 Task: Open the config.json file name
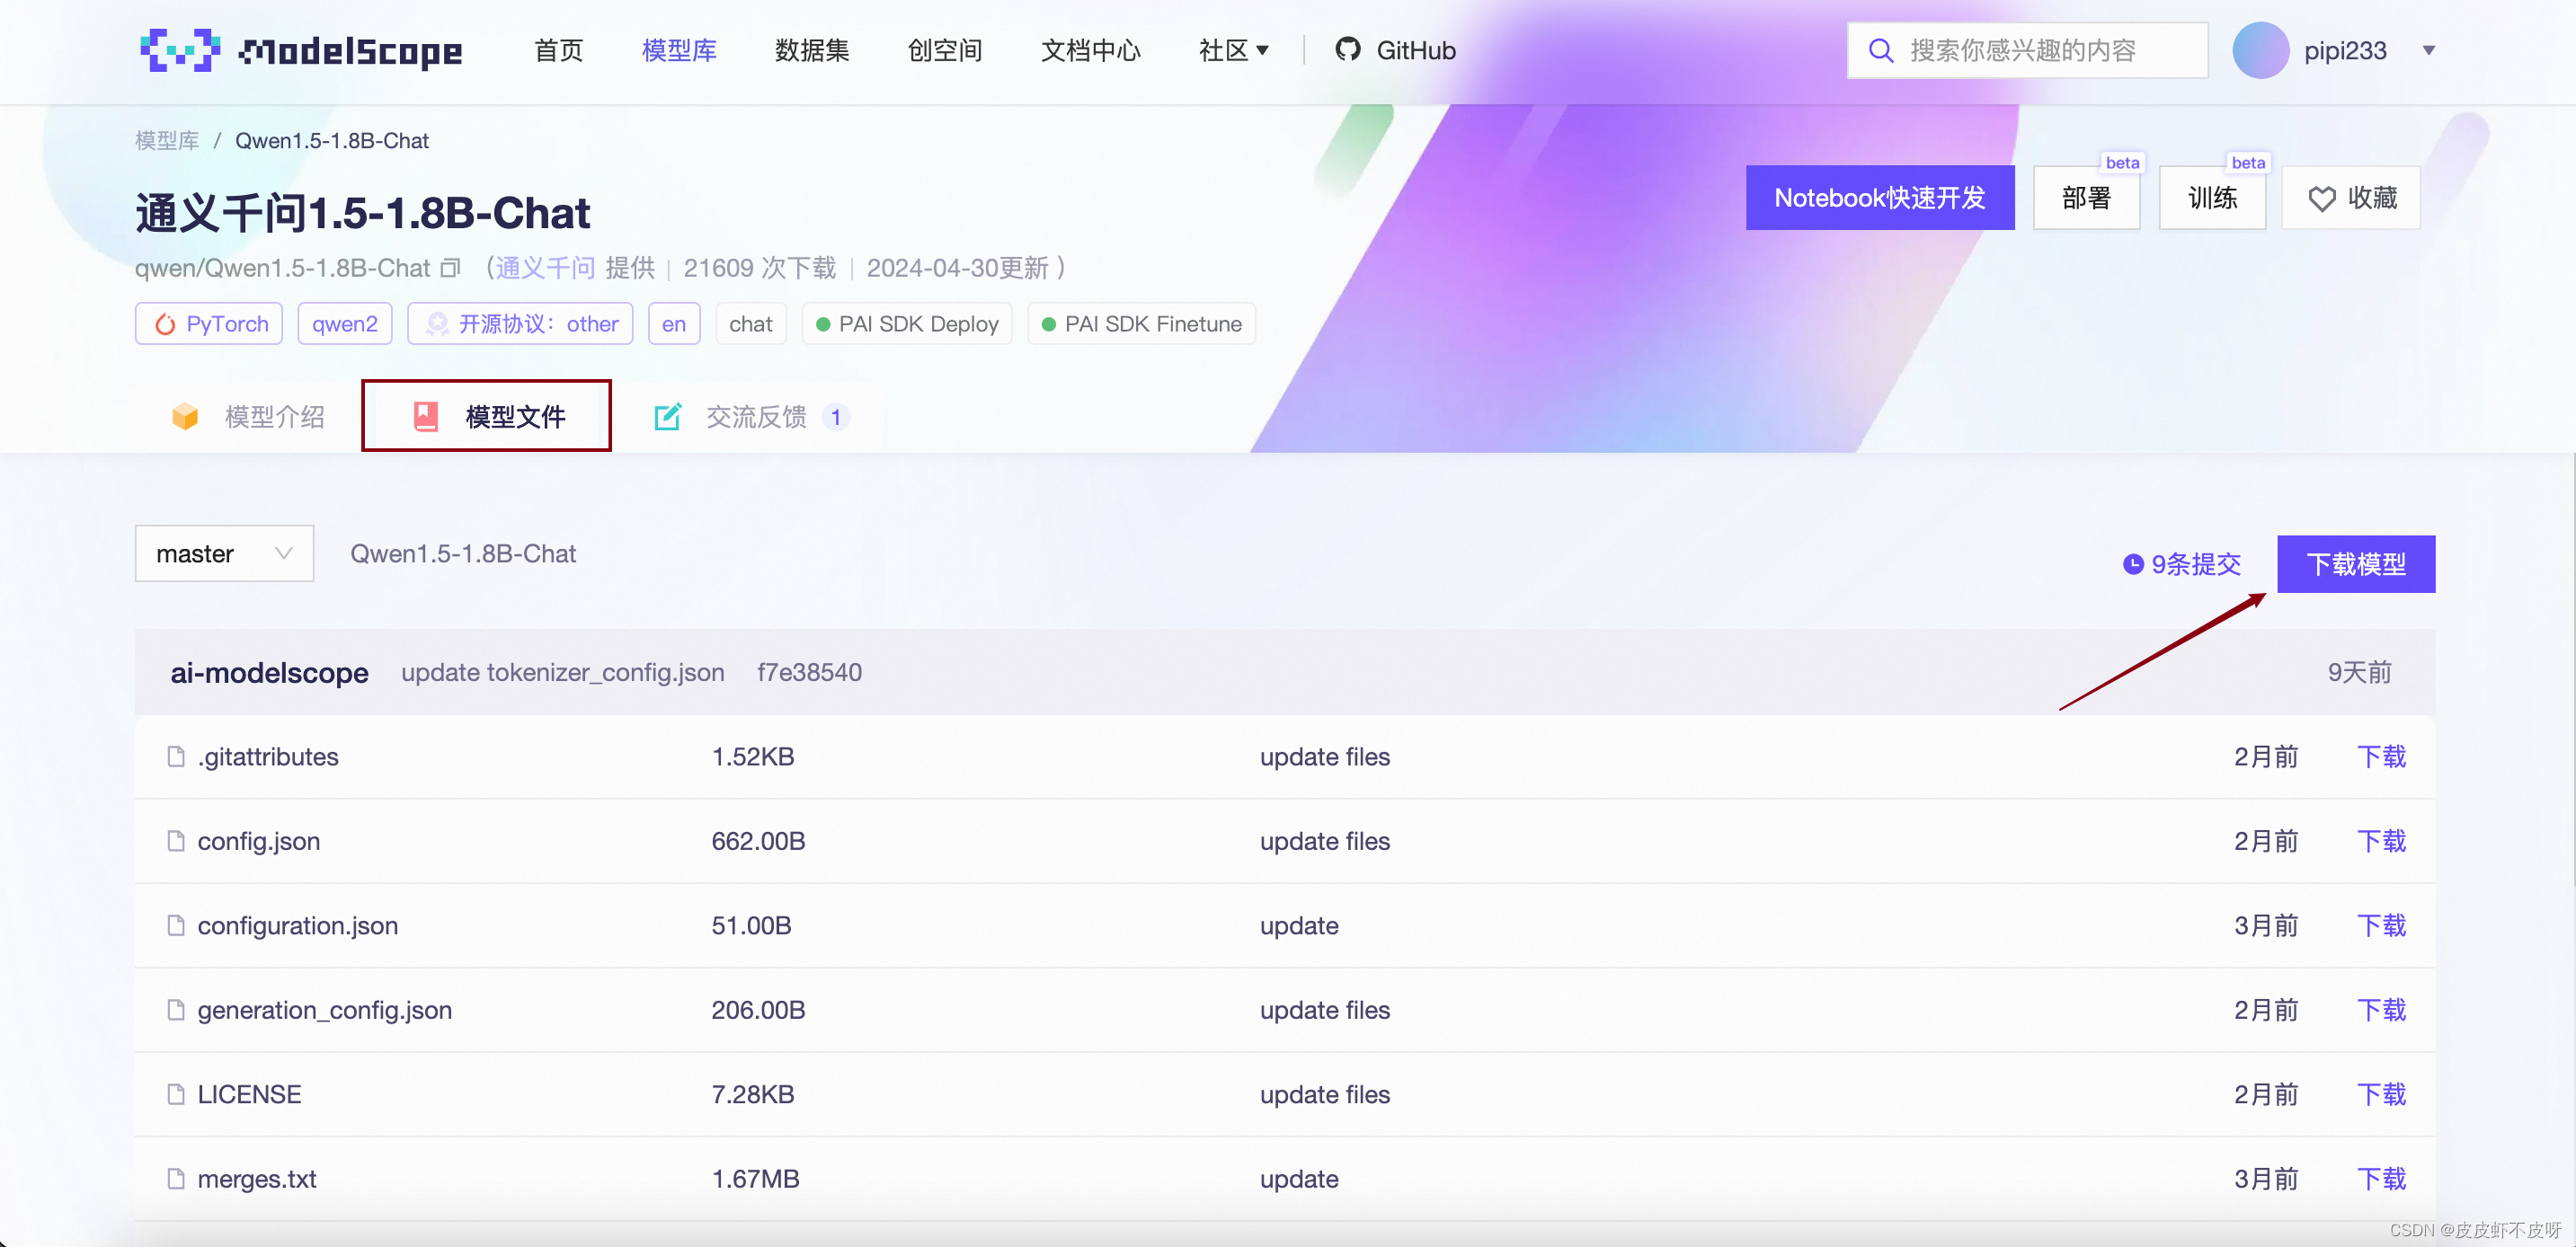click(x=259, y=840)
